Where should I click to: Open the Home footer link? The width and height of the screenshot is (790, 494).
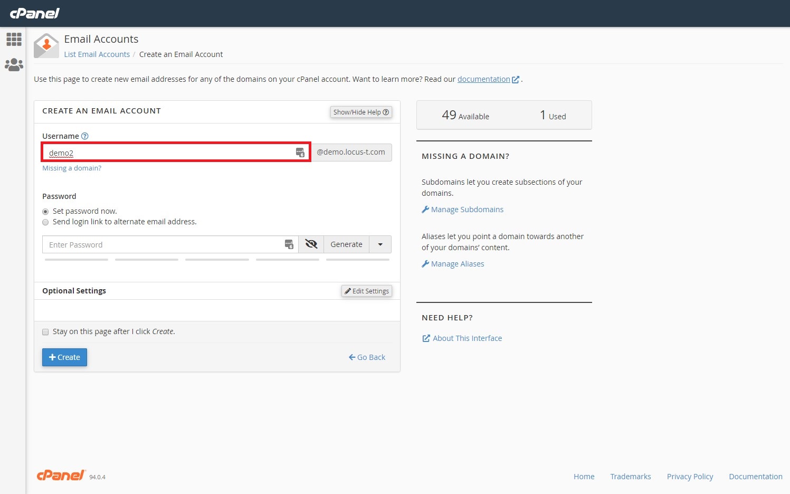pos(584,477)
